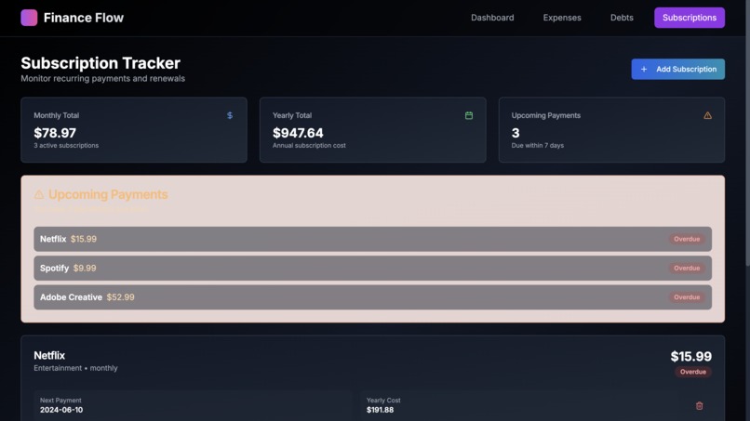
Task: Select the Subscriptions nav tab
Action: [x=690, y=18]
